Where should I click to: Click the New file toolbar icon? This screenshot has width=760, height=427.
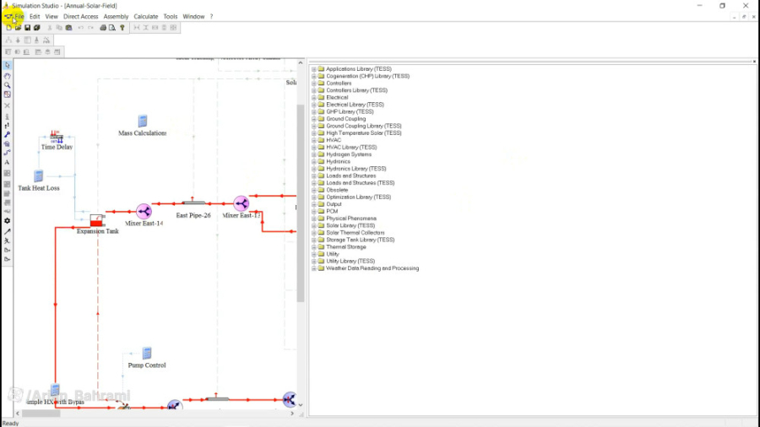(x=8, y=28)
